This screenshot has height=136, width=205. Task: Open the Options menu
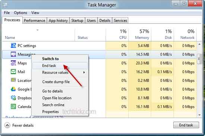pyautogui.click(x=20, y=13)
